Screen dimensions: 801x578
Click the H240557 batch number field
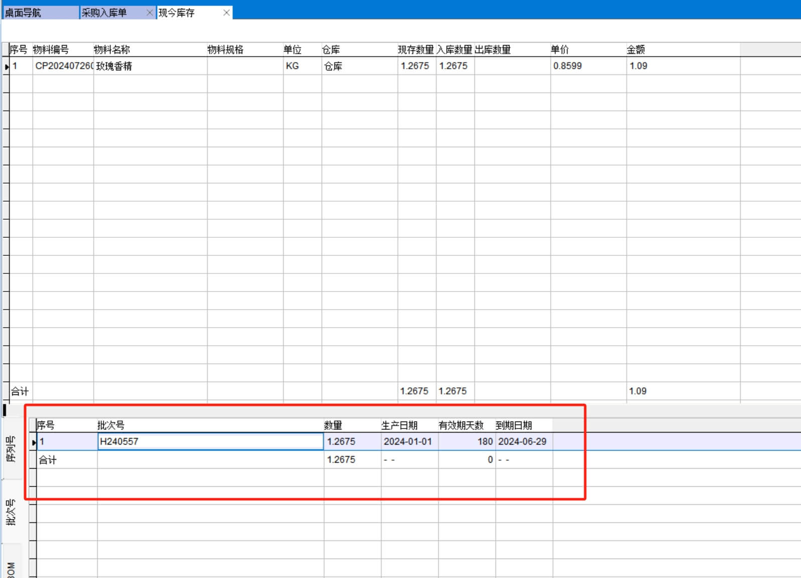click(210, 442)
